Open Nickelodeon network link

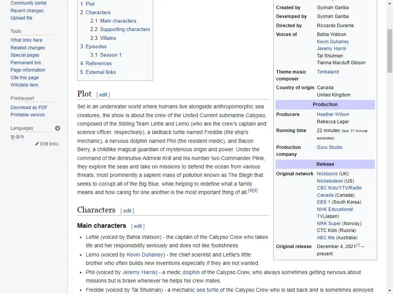click(x=330, y=181)
